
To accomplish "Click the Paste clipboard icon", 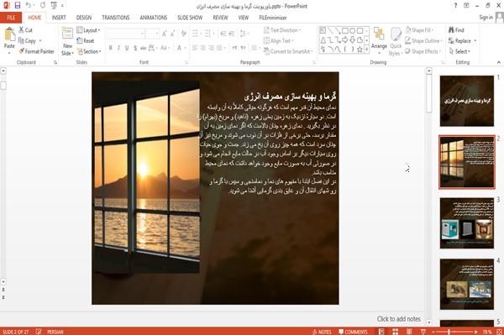I will click(x=9, y=34).
